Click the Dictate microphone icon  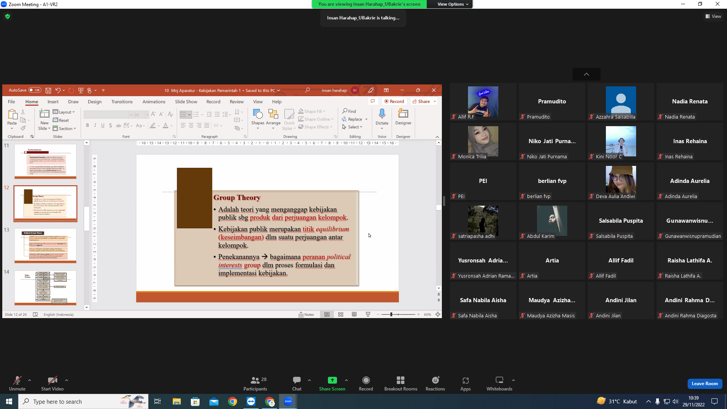pyautogui.click(x=382, y=114)
